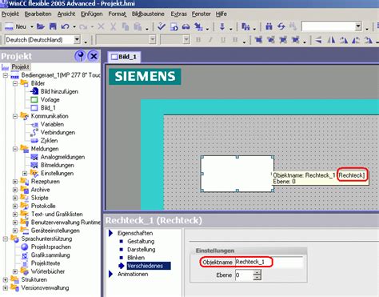Select Analogmeldungen in project tree
The width and height of the screenshot is (379, 297).
[x=62, y=157]
